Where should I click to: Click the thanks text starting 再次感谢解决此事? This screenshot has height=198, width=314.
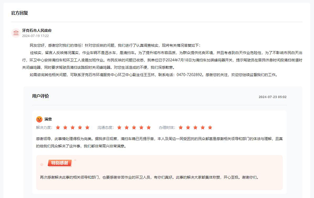(150, 177)
